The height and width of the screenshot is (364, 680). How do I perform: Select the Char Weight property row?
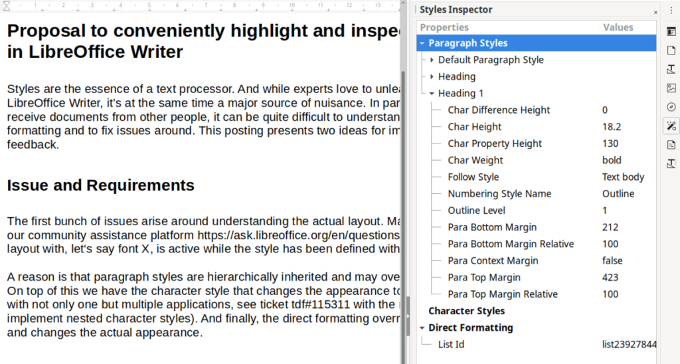[537, 161]
